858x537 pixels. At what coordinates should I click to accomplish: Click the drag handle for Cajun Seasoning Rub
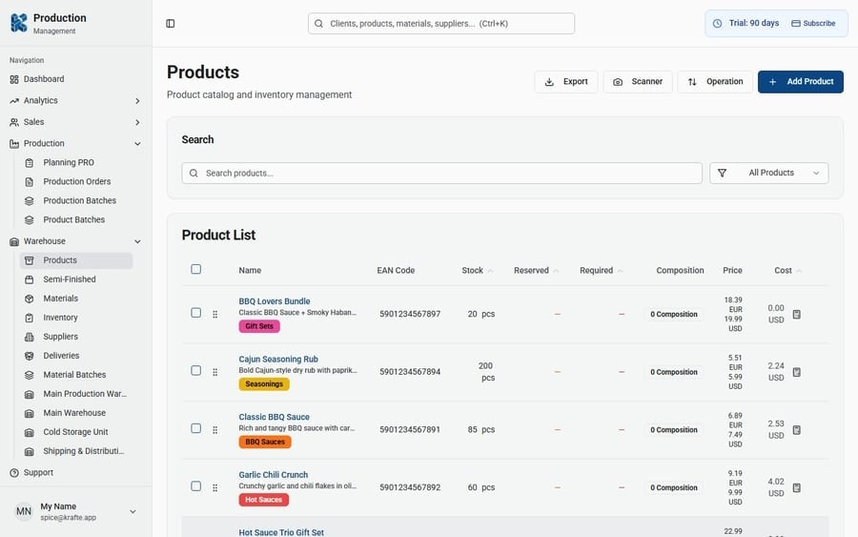[x=214, y=372]
